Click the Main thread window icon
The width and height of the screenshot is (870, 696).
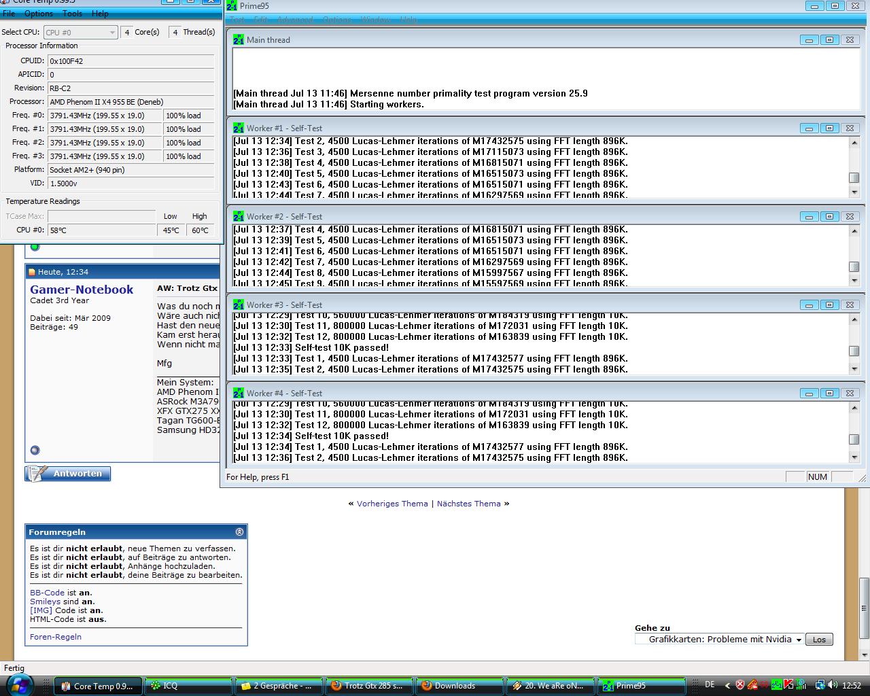click(x=238, y=40)
